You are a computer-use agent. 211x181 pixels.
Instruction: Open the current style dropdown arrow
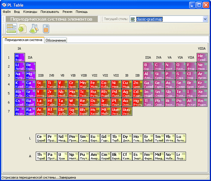click(x=205, y=19)
